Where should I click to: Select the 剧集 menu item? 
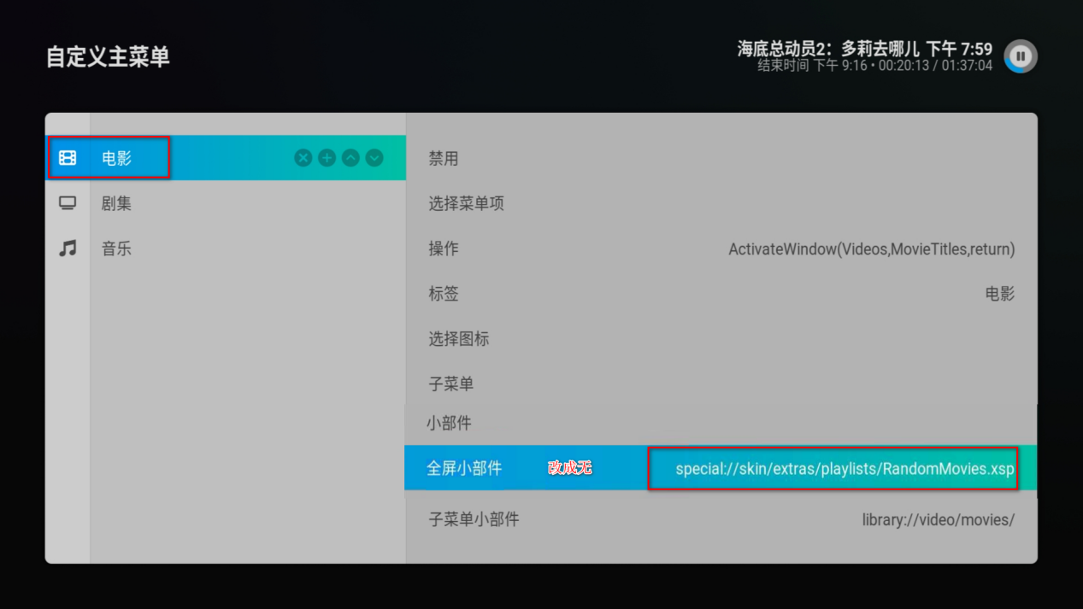pyautogui.click(x=116, y=204)
